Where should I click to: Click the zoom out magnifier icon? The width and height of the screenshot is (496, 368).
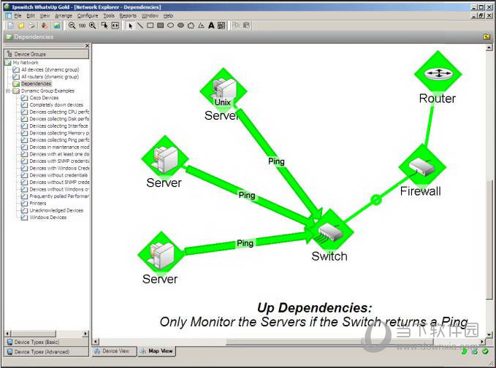(x=72, y=26)
